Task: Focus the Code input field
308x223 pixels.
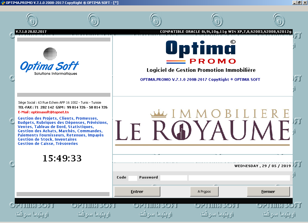Action: (x=133, y=178)
